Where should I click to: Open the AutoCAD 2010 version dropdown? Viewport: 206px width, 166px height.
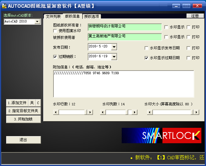tap(37, 22)
